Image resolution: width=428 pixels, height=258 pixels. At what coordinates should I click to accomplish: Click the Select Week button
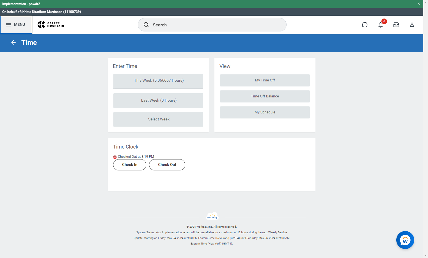pyautogui.click(x=158, y=119)
